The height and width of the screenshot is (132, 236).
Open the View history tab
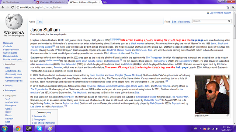(184, 22)
